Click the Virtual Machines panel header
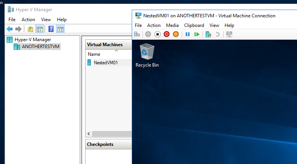 point(109,45)
